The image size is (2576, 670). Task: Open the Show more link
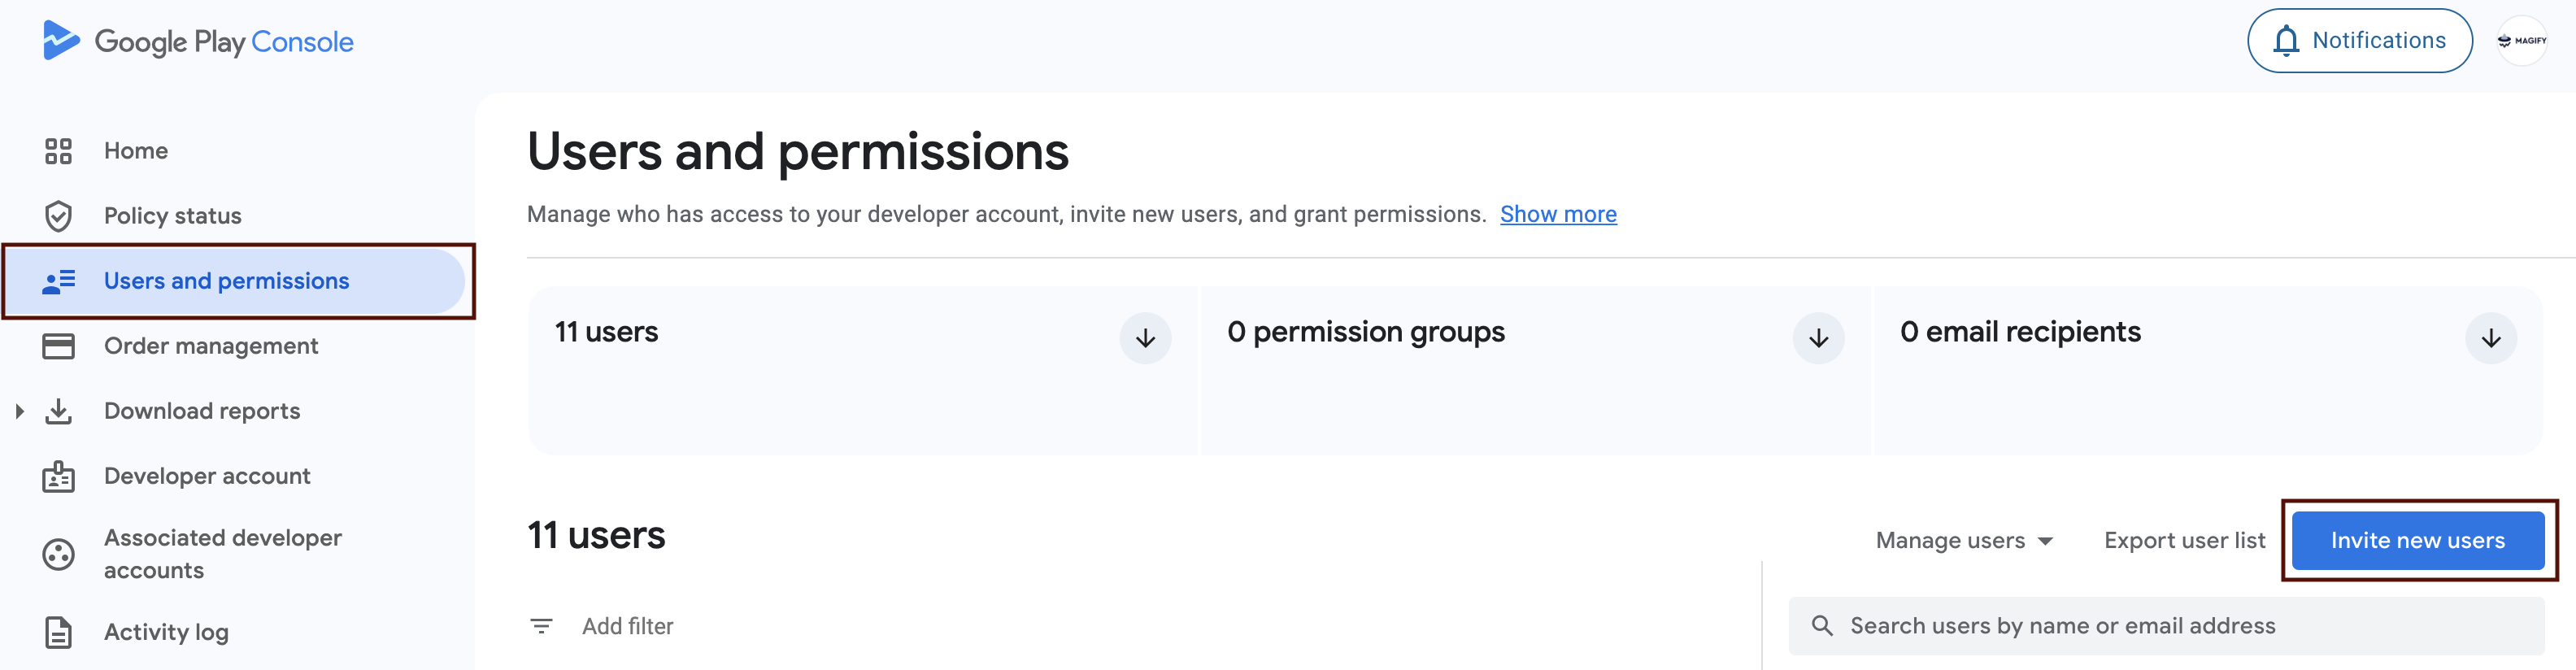click(1557, 214)
